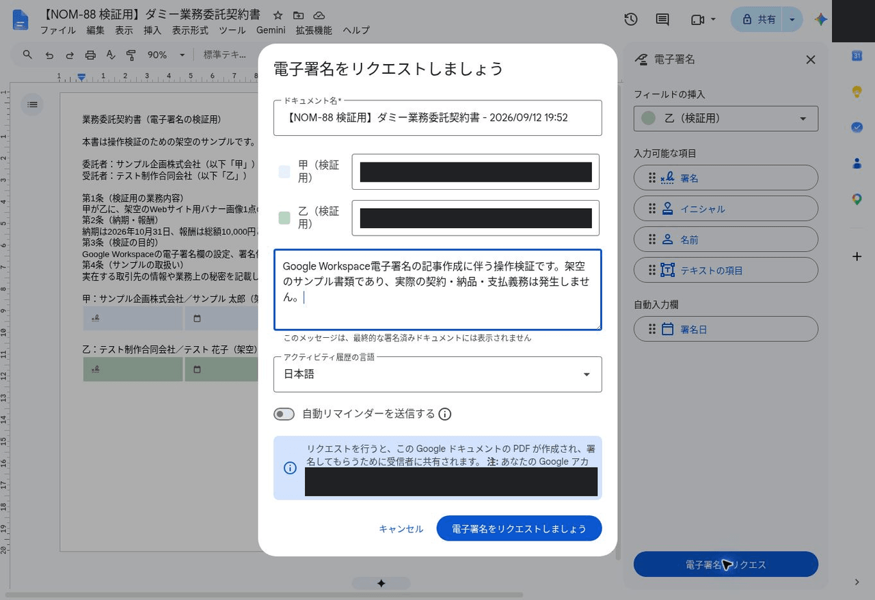Open the ヘルプ menu
Image resolution: width=875 pixels, height=600 pixels.
coord(356,30)
